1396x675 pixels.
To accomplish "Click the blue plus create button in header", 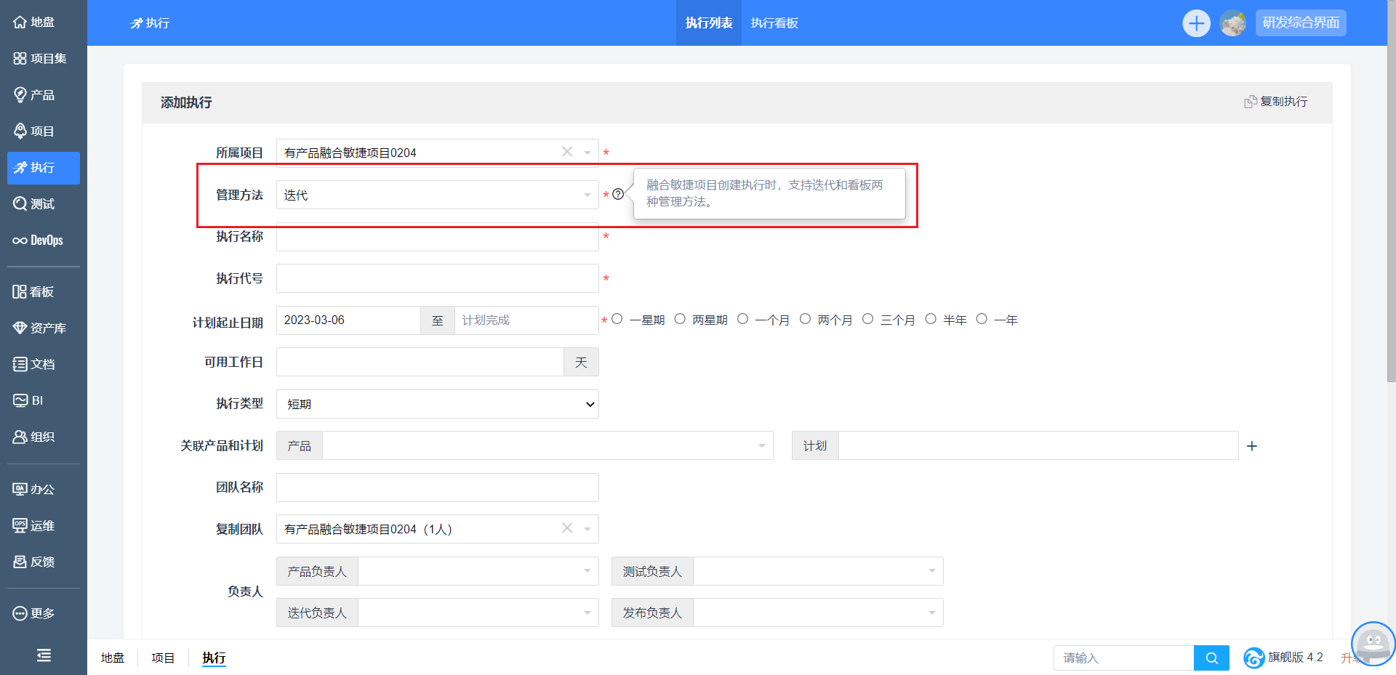I will click(1196, 23).
